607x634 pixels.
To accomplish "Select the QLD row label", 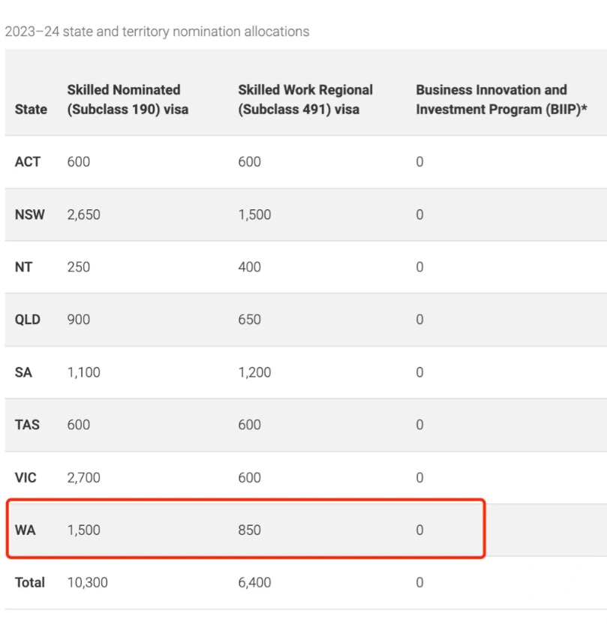I will tap(28, 320).
